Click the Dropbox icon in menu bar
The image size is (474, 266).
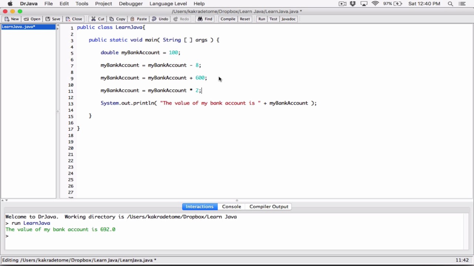tap(353, 4)
